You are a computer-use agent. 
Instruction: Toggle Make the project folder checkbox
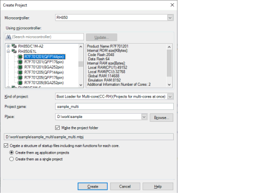click(x=58, y=128)
